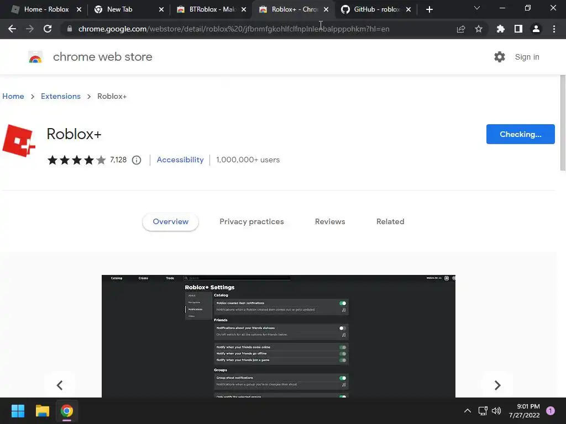Select the Overview tab

pos(170,222)
